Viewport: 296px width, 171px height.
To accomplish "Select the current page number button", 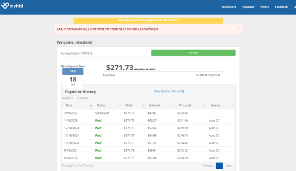I will tap(219, 166).
